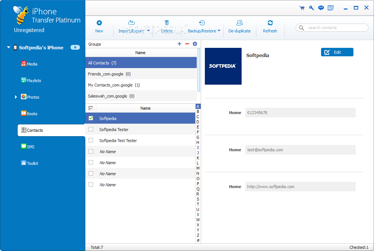This screenshot has width=374, height=251.
Task: Open the Media section
Action: [32, 64]
